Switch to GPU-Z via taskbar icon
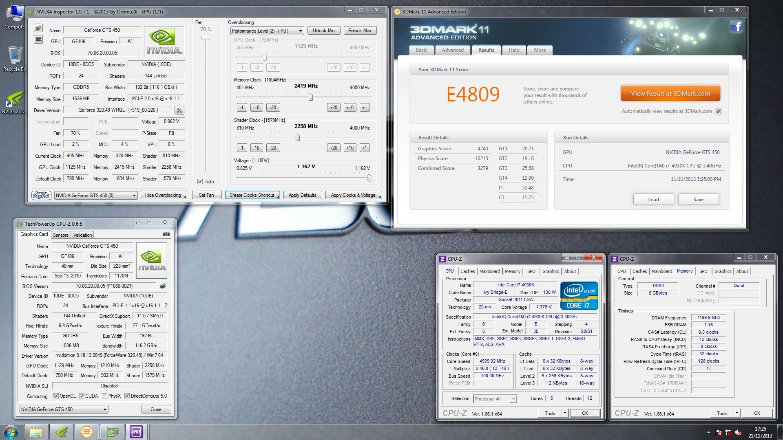The width and height of the screenshot is (783, 440). tap(112, 432)
